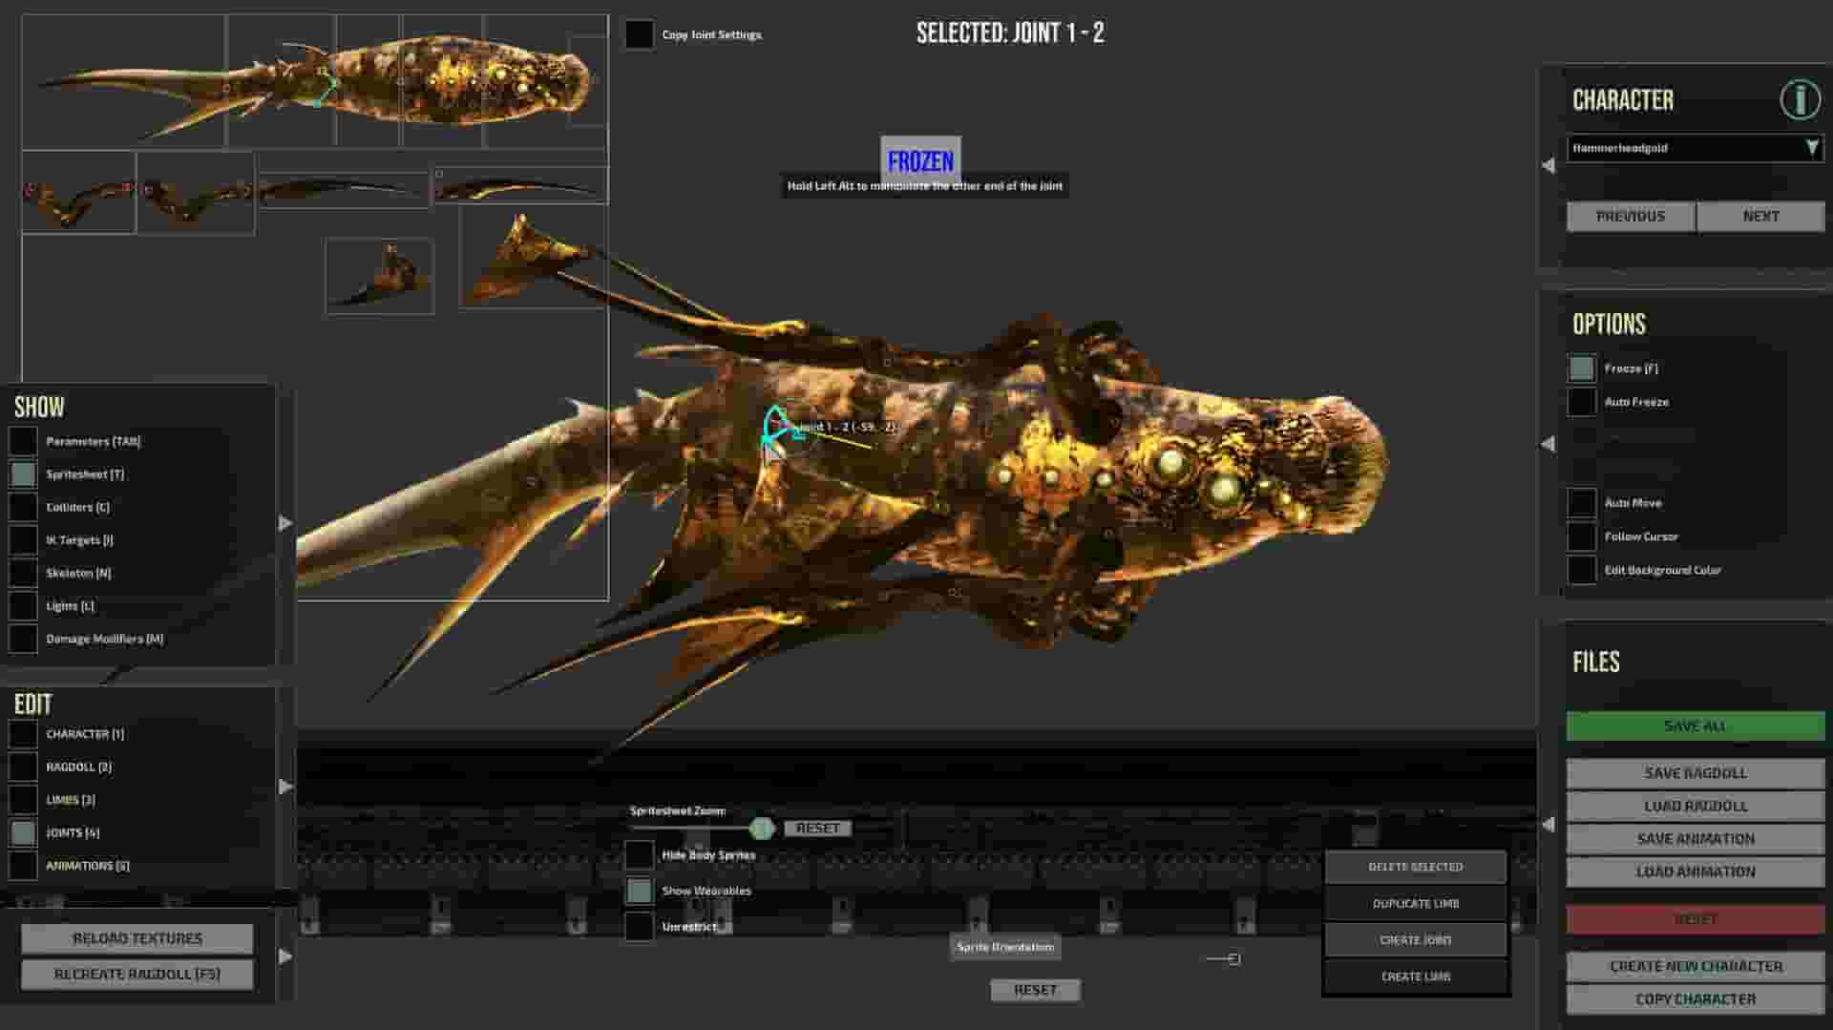Disable Show Wearables
1833x1030 pixels.
tap(640, 890)
